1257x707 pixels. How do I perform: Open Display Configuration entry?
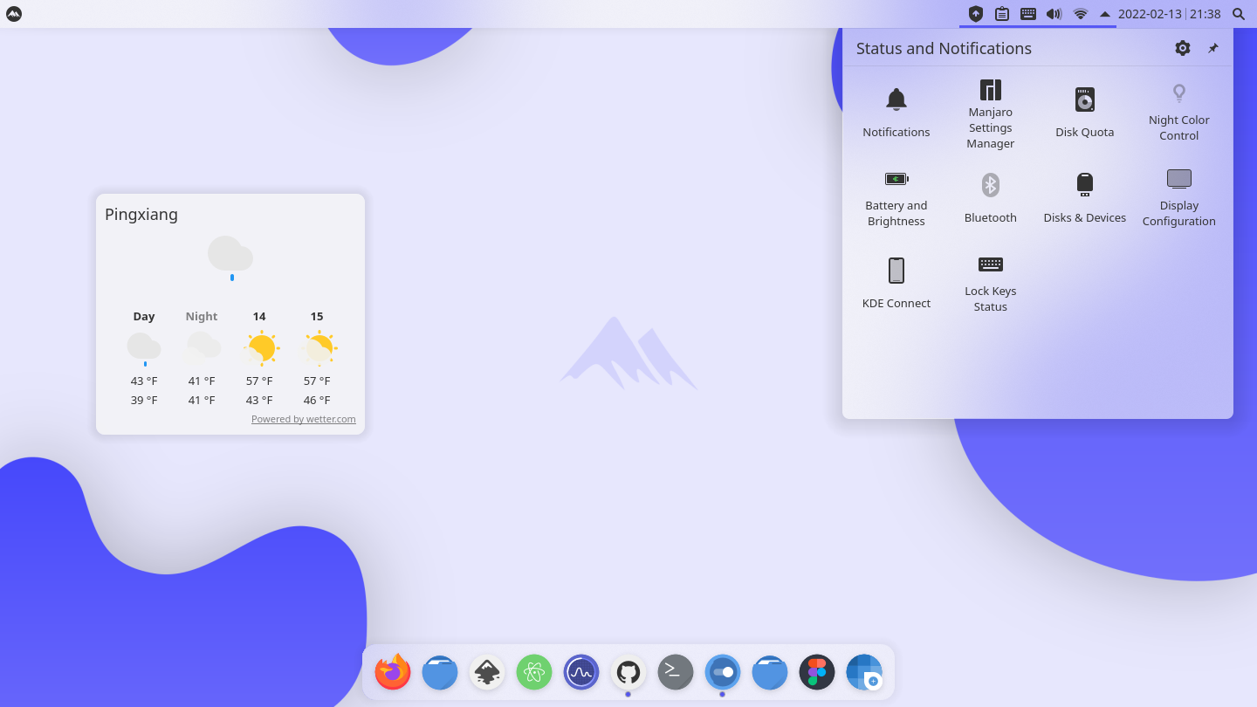pos(1179,198)
